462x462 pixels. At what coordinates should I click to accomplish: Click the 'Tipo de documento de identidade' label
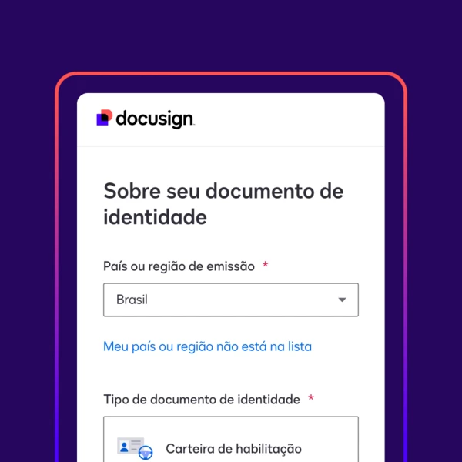point(202,400)
